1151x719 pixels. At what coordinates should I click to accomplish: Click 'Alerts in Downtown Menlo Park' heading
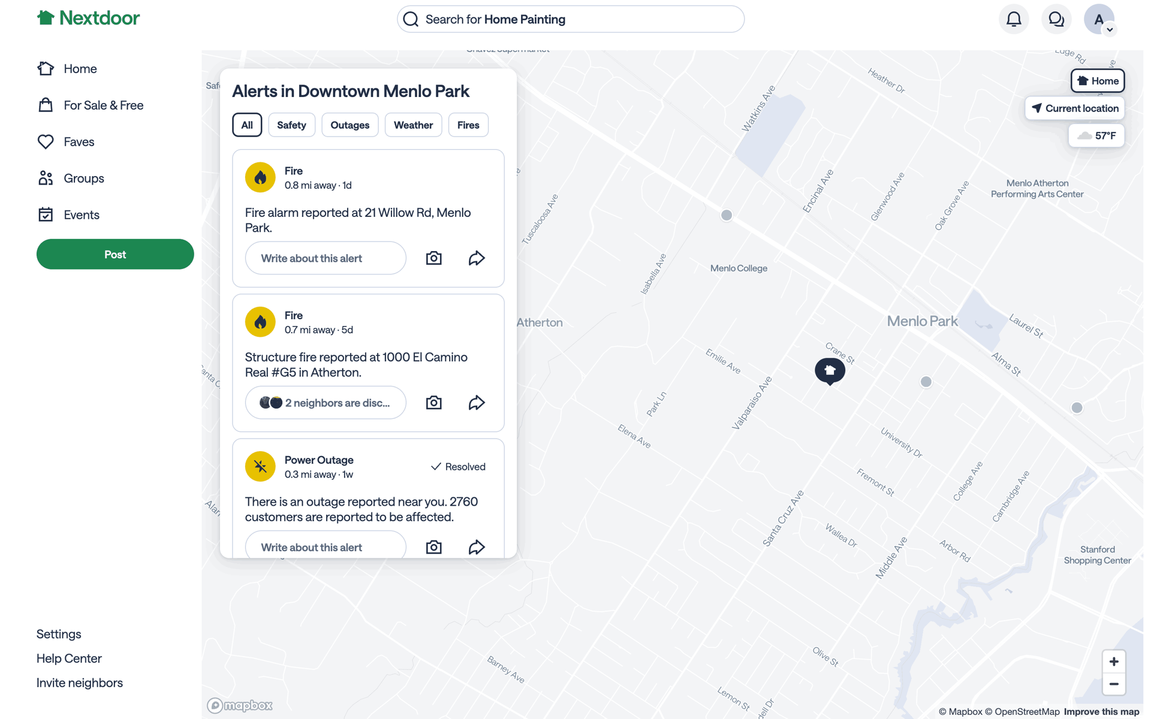(x=351, y=91)
